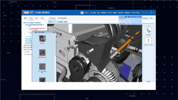Collapse the 空调压缩机 subfolder node
This screenshot has width=178, height=100.
pyautogui.click(x=26, y=25)
